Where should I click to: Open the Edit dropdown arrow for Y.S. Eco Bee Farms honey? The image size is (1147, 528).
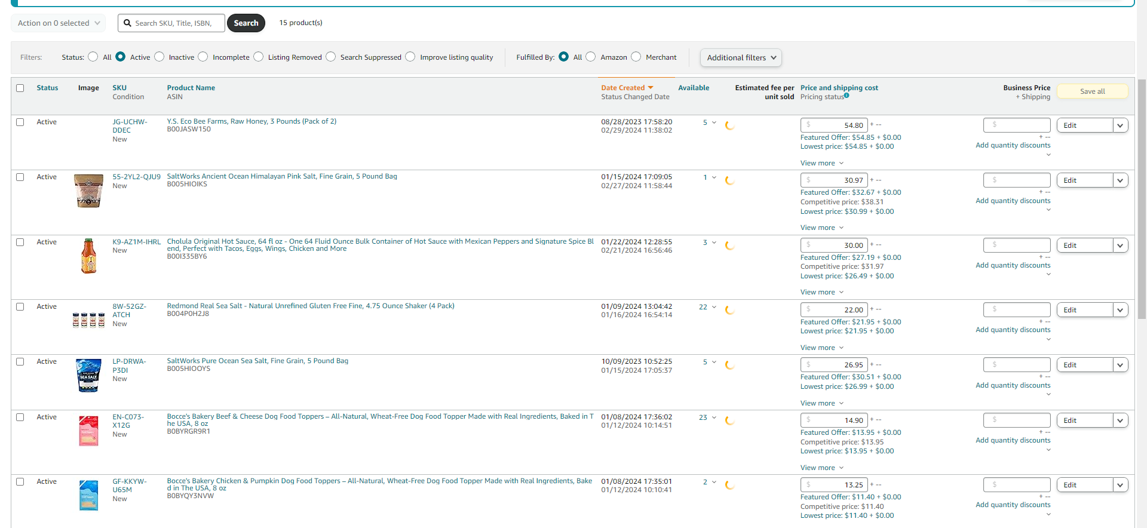[1120, 125]
